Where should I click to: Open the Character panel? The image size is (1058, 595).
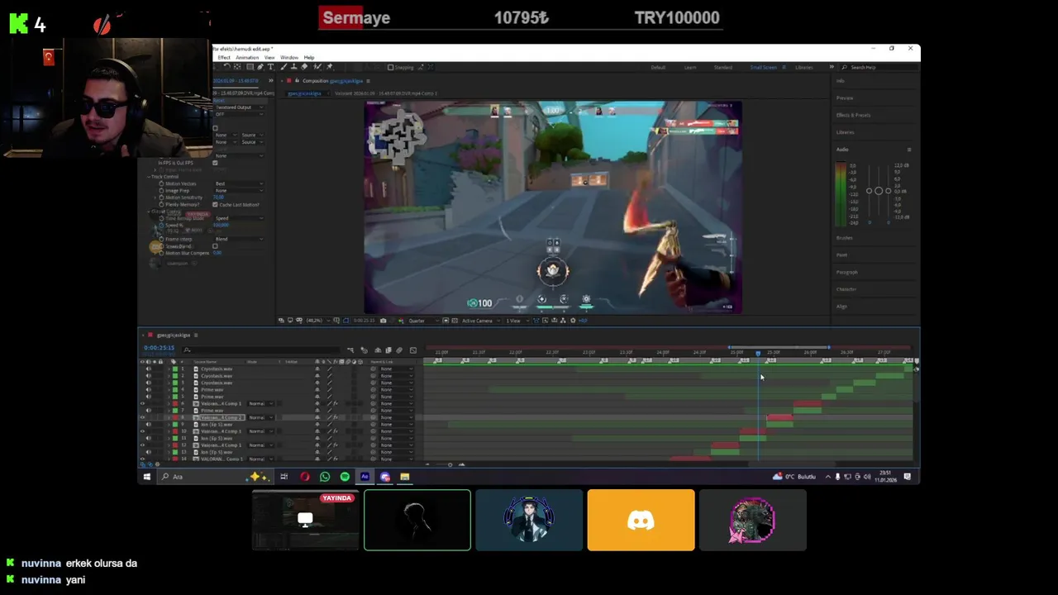click(x=846, y=289)
